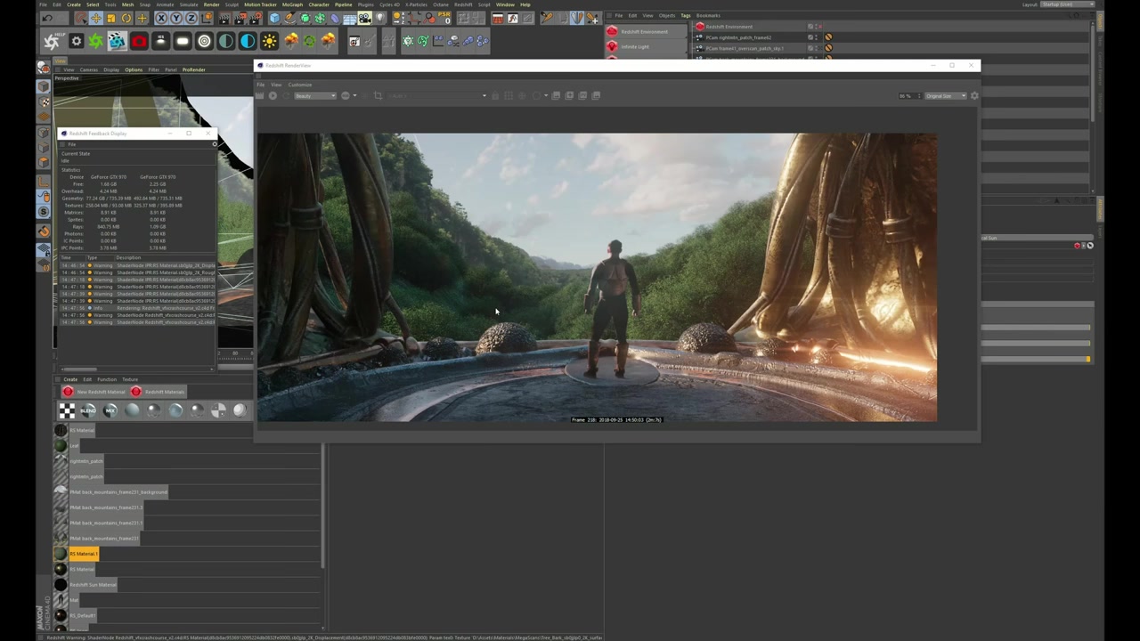Toggle Y axis lock
Screen dimensions: 1140x641
(x=176, y=18)
